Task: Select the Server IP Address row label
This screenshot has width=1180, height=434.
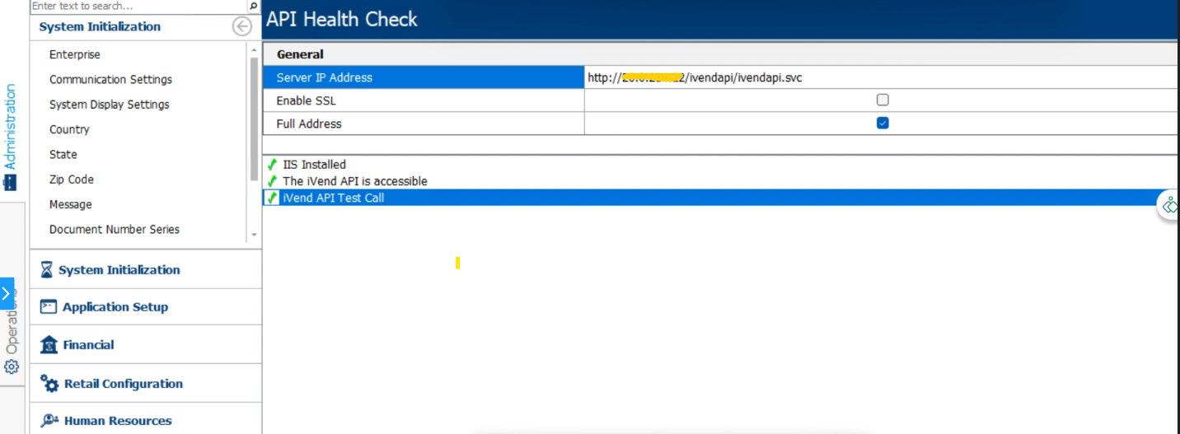Action: click(x=424, y=77)
